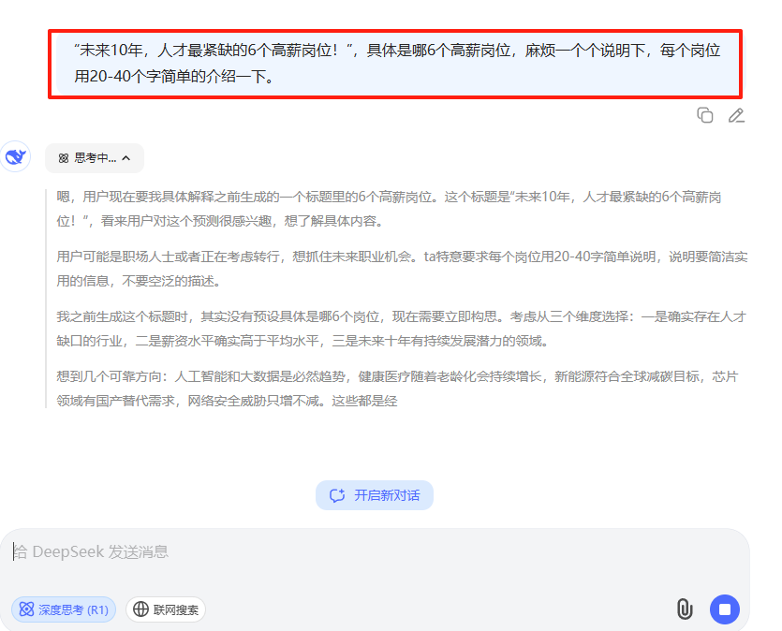Screen dimensions: 782x631
Task: Copy the user prompt with the copy icon
Action: 704,115
